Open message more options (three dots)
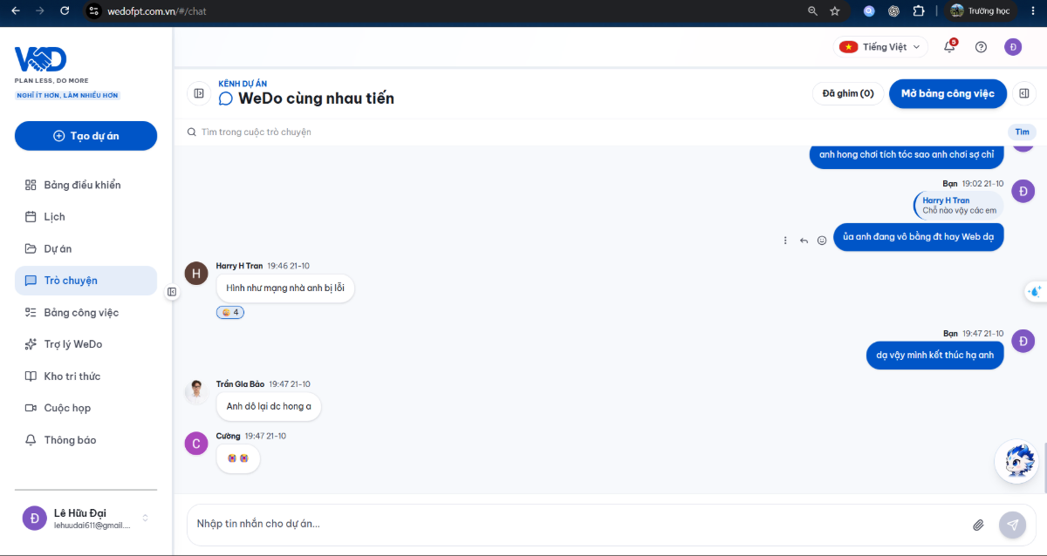 (785, 241)
